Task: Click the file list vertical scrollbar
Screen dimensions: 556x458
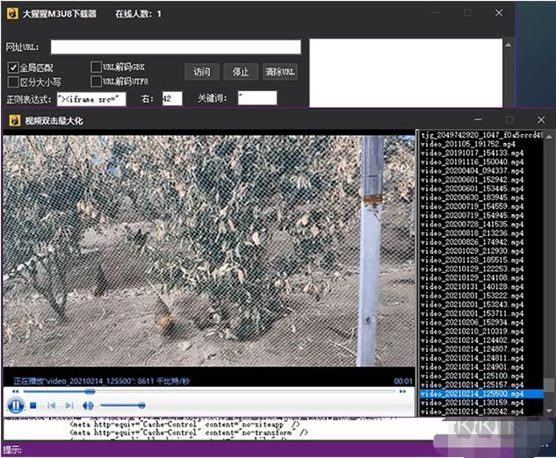Action: click(550, 263)
